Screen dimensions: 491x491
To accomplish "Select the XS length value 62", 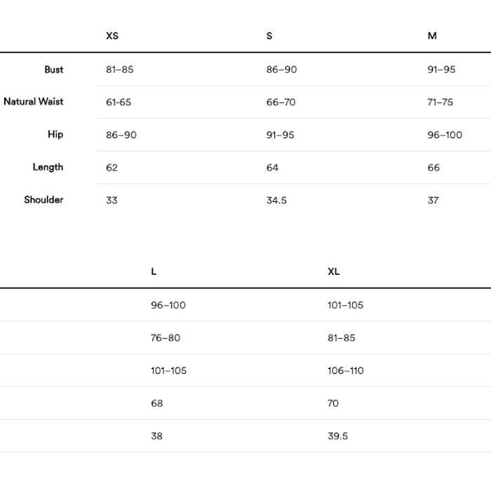I will click(112, 168).
